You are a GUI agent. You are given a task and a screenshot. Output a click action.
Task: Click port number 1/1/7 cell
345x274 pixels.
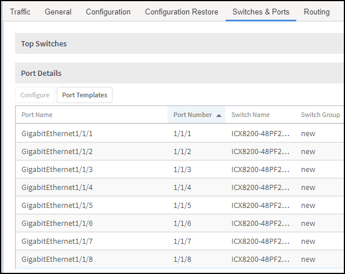pos(182,241)
